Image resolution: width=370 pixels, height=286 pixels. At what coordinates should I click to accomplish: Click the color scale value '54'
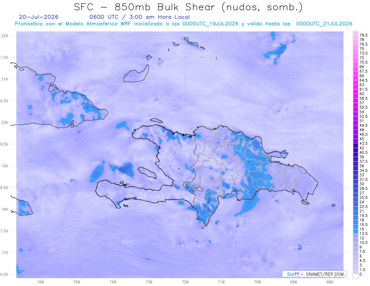pos(362,112)
